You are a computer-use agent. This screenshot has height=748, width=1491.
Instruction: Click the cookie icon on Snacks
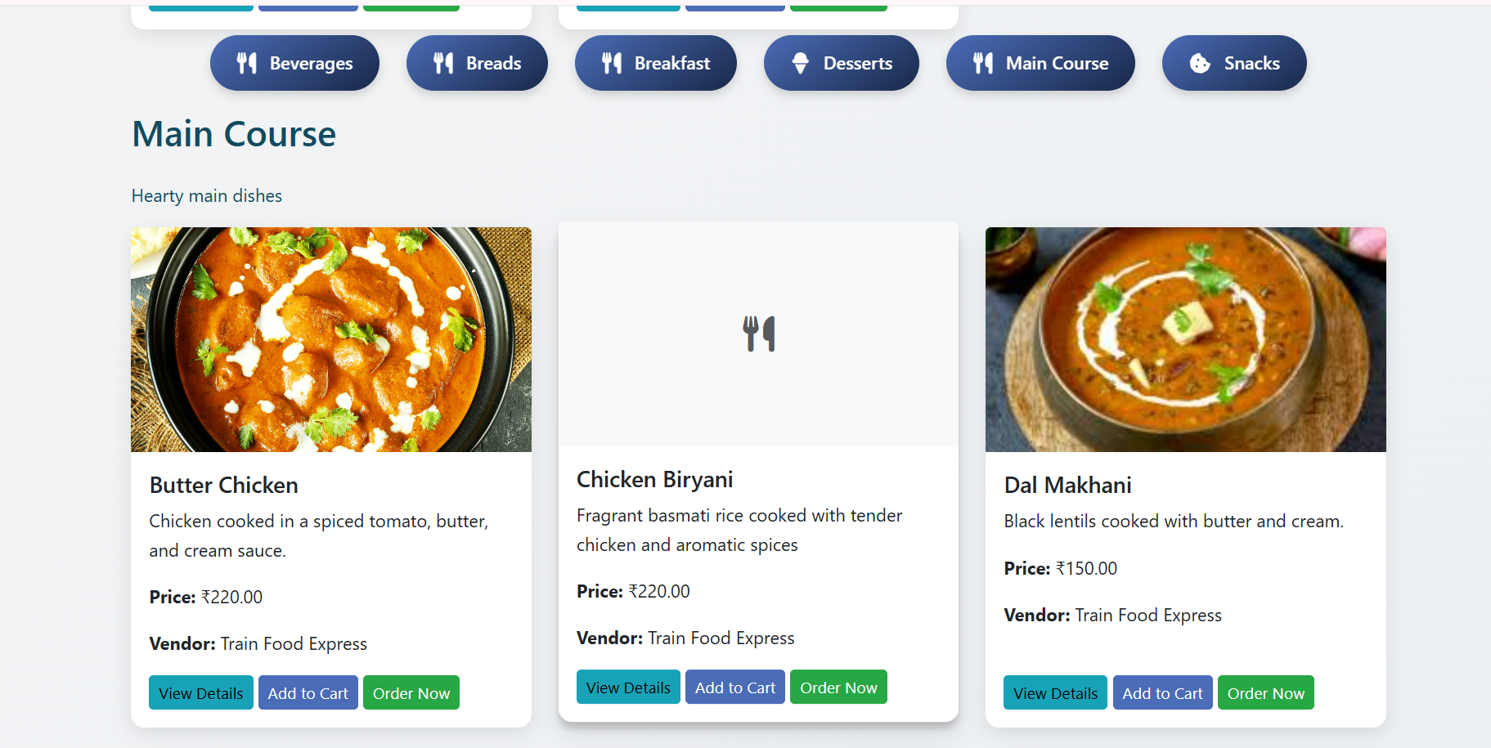(1200, 63)
